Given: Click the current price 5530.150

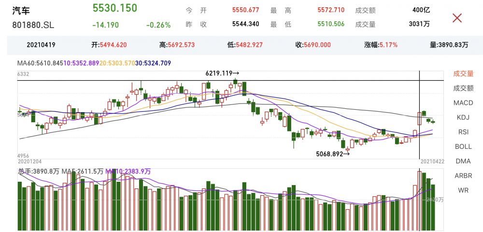Looking at the screenshot, I should coord(114,8).
